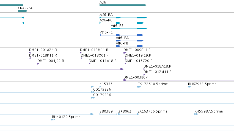Click the Atf6-RB transcript label

[117, 26]
